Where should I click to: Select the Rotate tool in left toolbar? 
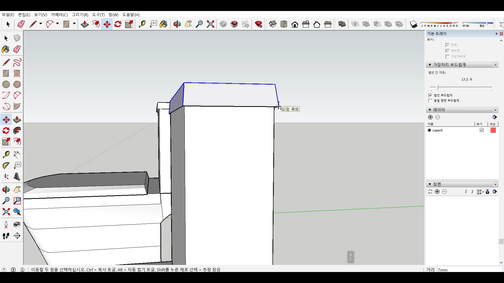click(x=6, y=131)
